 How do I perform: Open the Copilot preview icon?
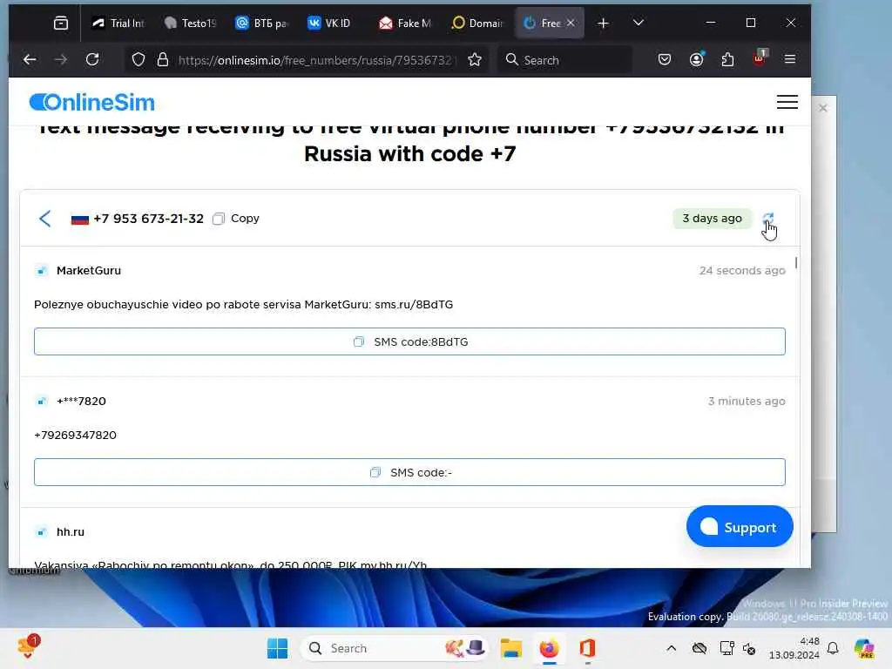click(x=864, y=648)
